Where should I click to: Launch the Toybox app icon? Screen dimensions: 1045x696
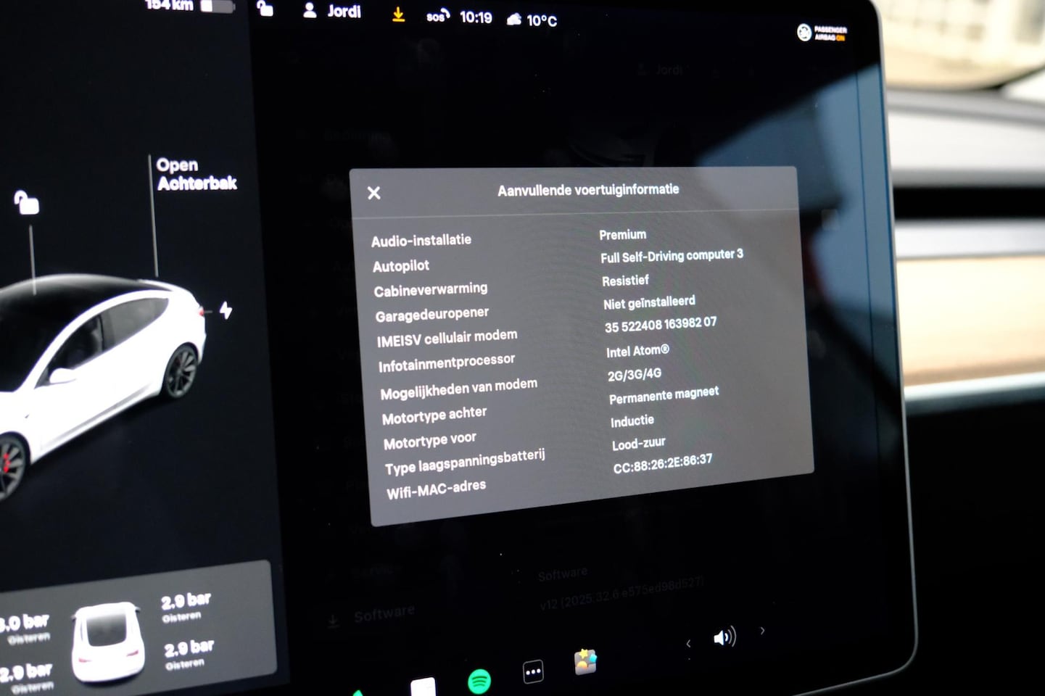click(x=585, y=661)
